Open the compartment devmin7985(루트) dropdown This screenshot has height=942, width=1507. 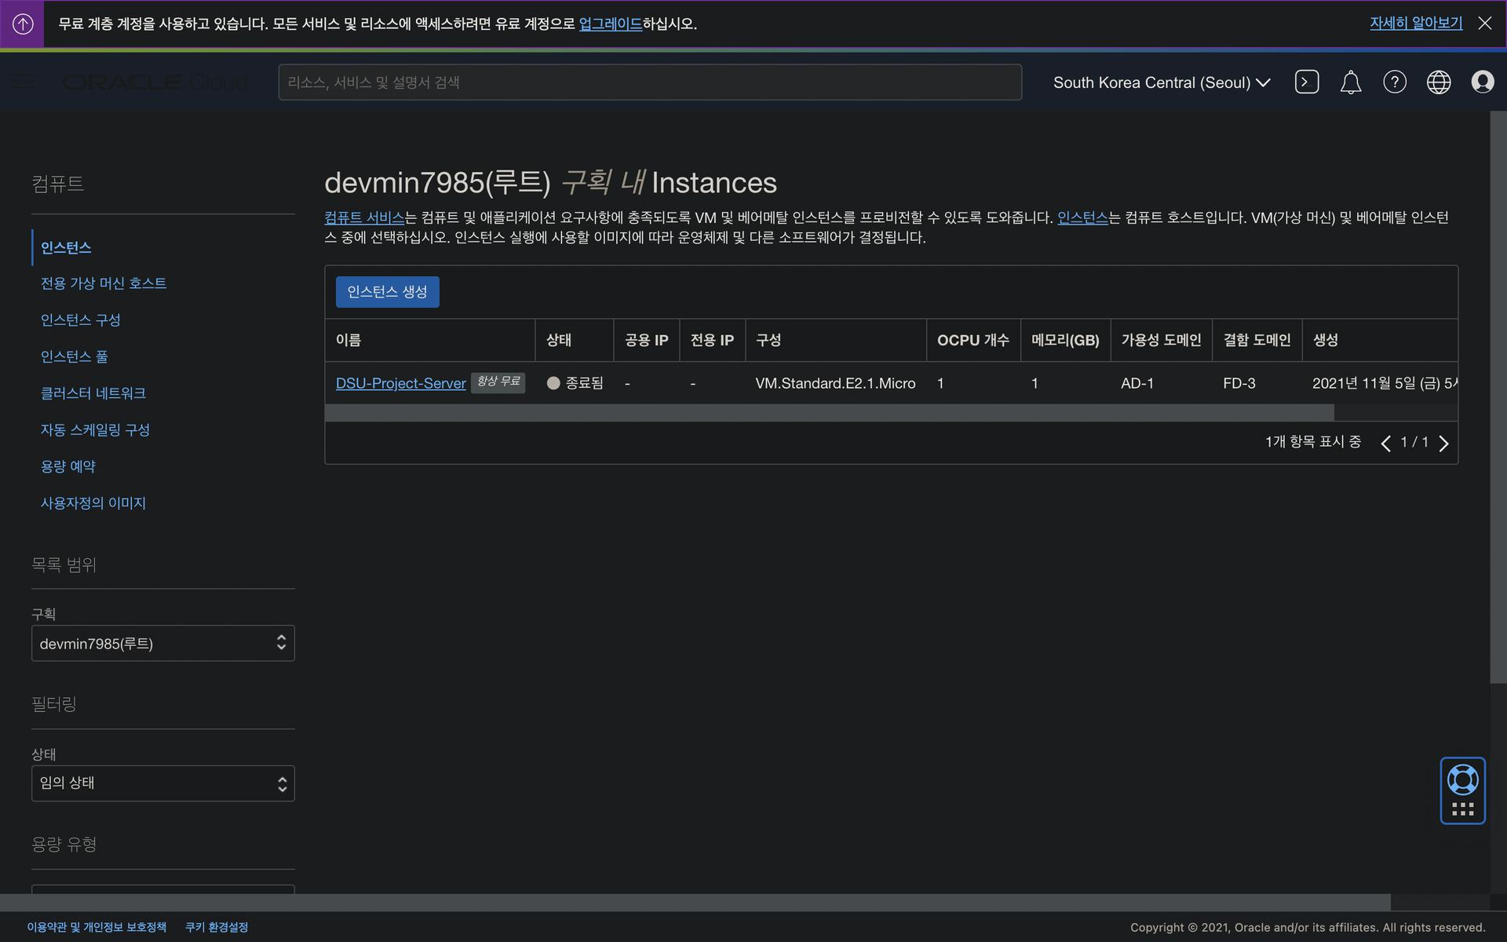click(x=162, y=644)
